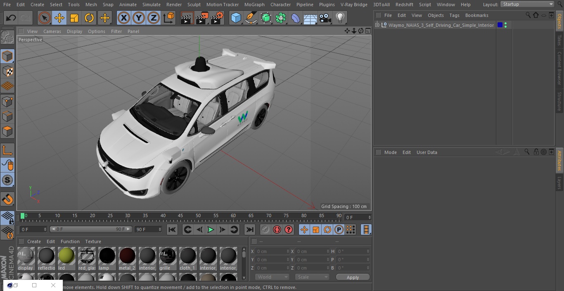Activate the Rotate tool
The height and width of the screenshot is (291, 564).
coord(89,18)
